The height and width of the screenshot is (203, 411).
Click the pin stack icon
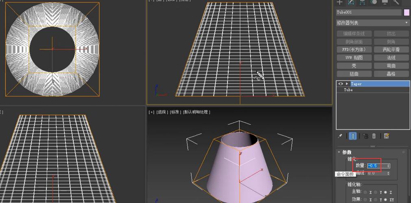(x=340, y=136)
